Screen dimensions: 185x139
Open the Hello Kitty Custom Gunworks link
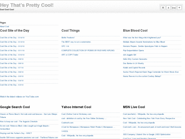click(x=135, y=59)
